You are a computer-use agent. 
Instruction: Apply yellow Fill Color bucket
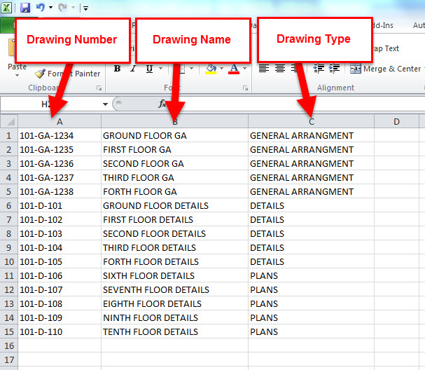(x=211, y=69)
